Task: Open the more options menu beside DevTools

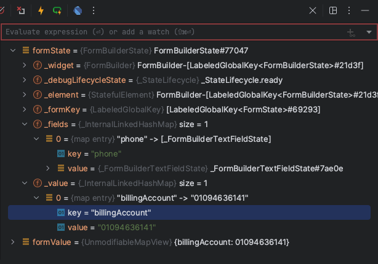Action: [94, 10]
